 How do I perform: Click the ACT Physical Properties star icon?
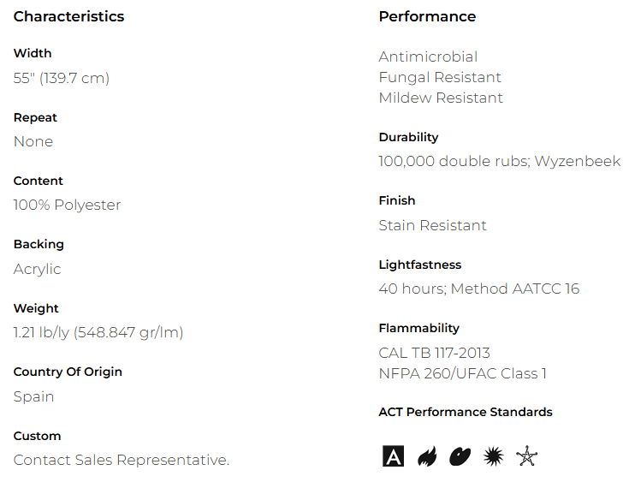tap(526, 456)
